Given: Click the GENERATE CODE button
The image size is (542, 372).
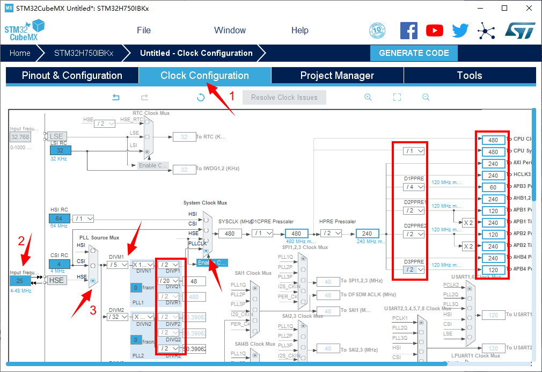Looking at the screenshot, I should pyautogui.click(x=414, y=53).
